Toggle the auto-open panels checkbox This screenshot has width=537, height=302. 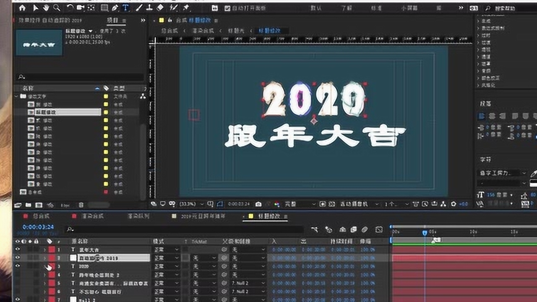coord(227,8)
